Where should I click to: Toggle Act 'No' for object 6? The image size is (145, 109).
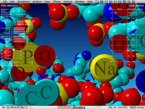(x=133, y=40)
